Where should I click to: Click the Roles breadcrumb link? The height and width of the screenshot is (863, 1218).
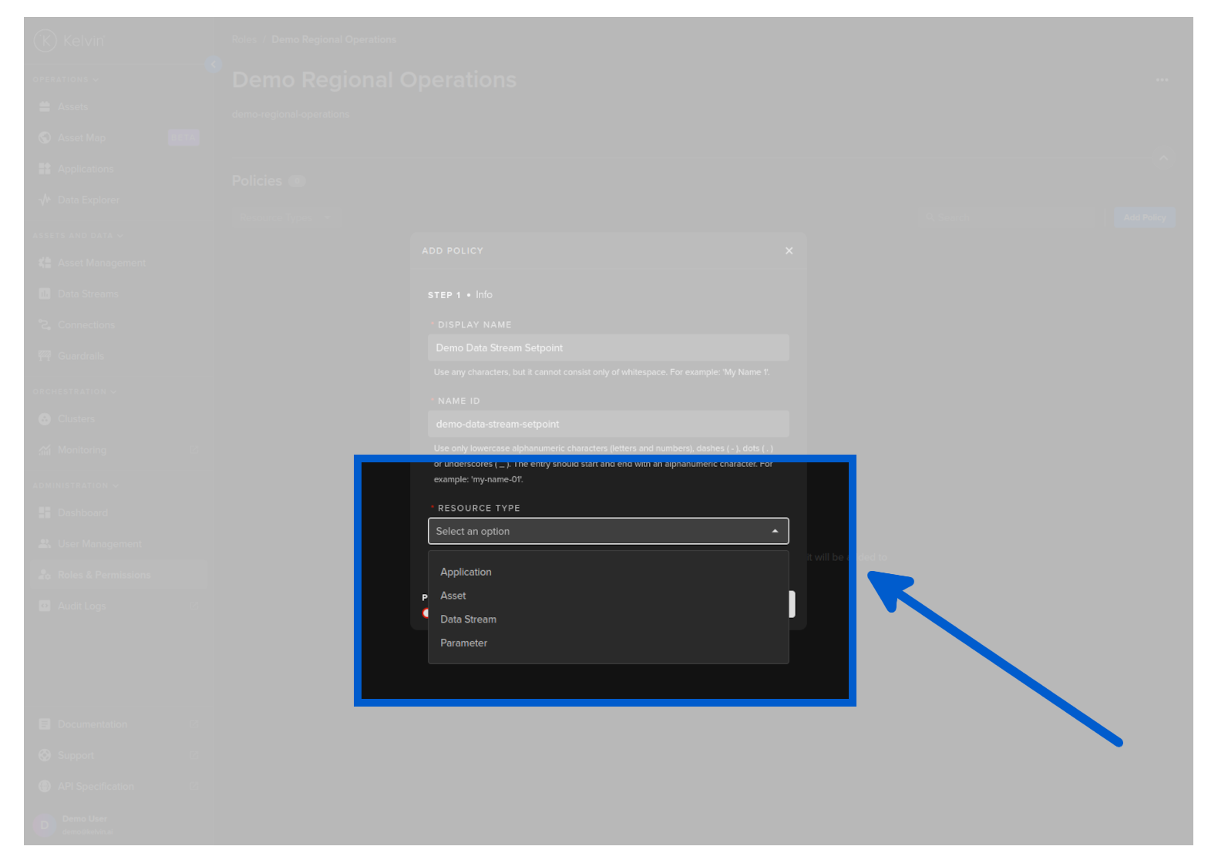(x=244, y=39)
